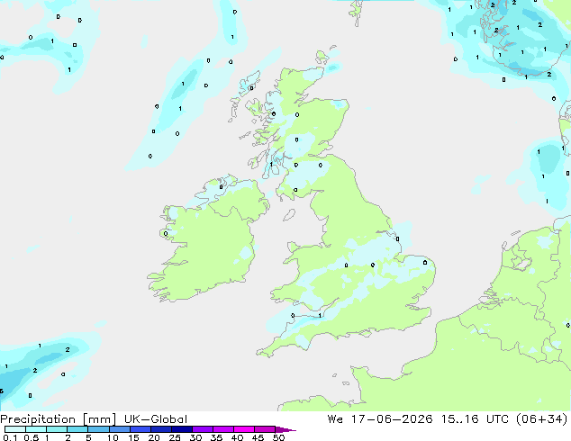
Task: Click the '0.1' legend scale label
Action: coord(10,437)
